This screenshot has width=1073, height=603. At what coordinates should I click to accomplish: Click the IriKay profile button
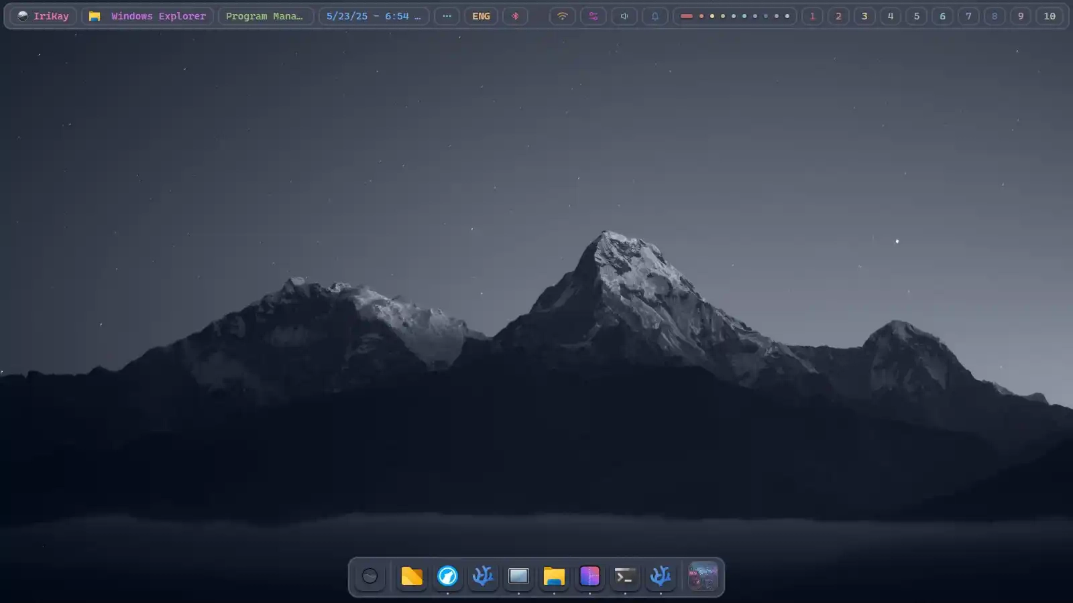click(43, 15)
